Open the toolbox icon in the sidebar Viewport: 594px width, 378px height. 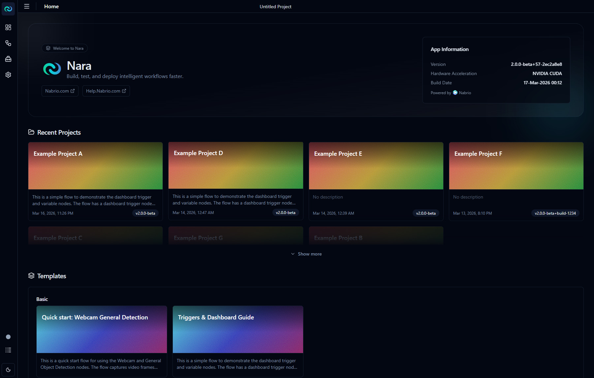[x=8, y=59]
